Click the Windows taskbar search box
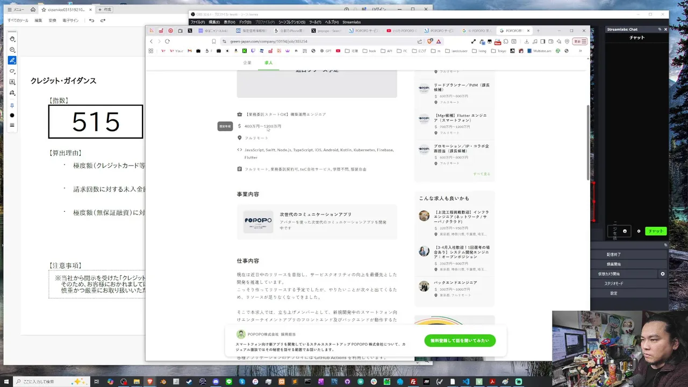 pos(52,382)
